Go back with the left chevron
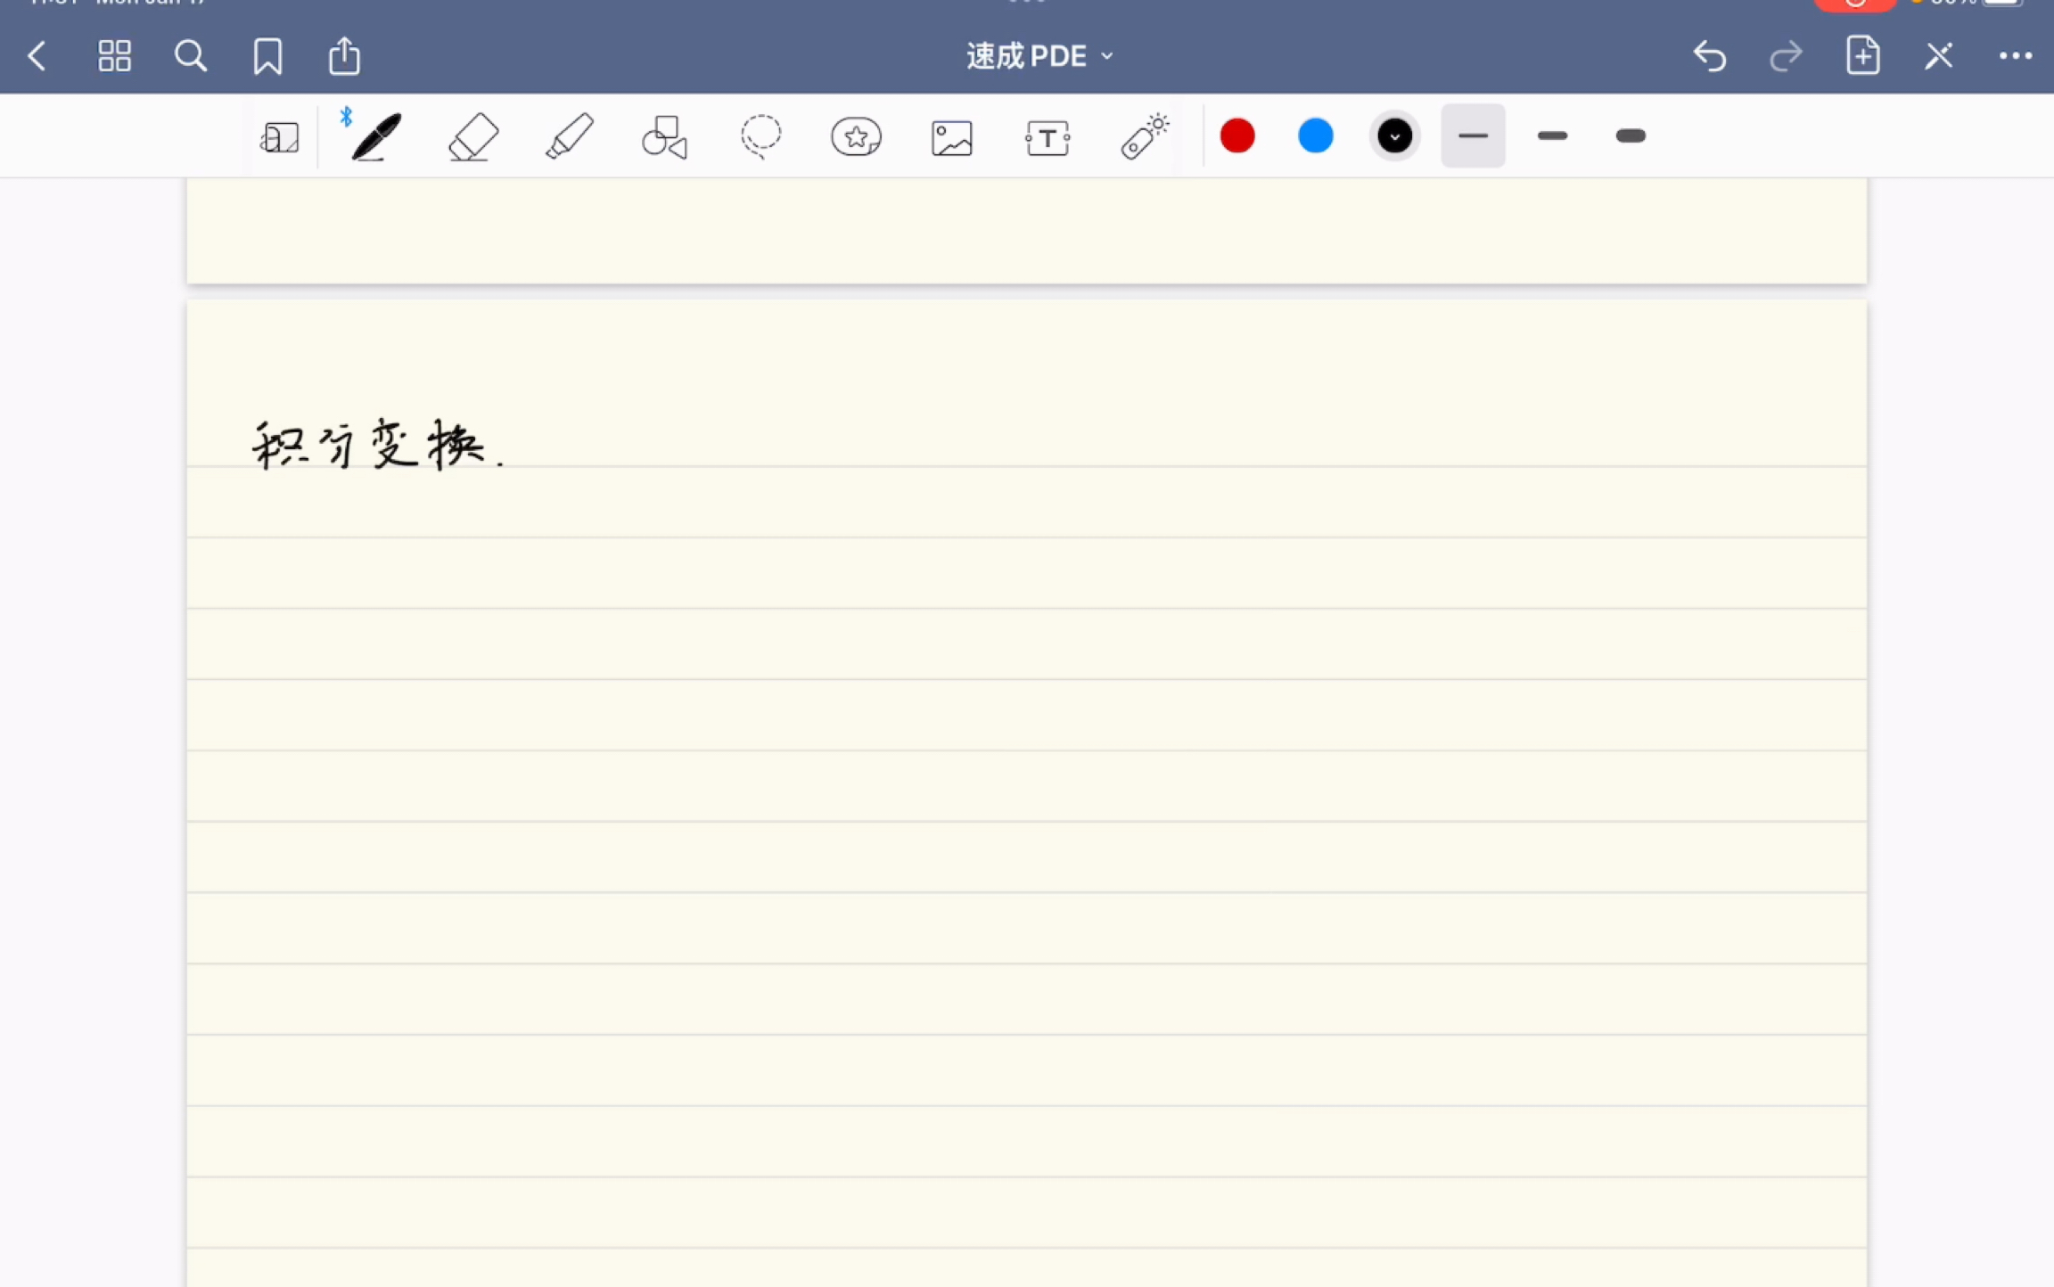Image resolution: width=2054 pixels, height=1287 pixels. [37, 56]
